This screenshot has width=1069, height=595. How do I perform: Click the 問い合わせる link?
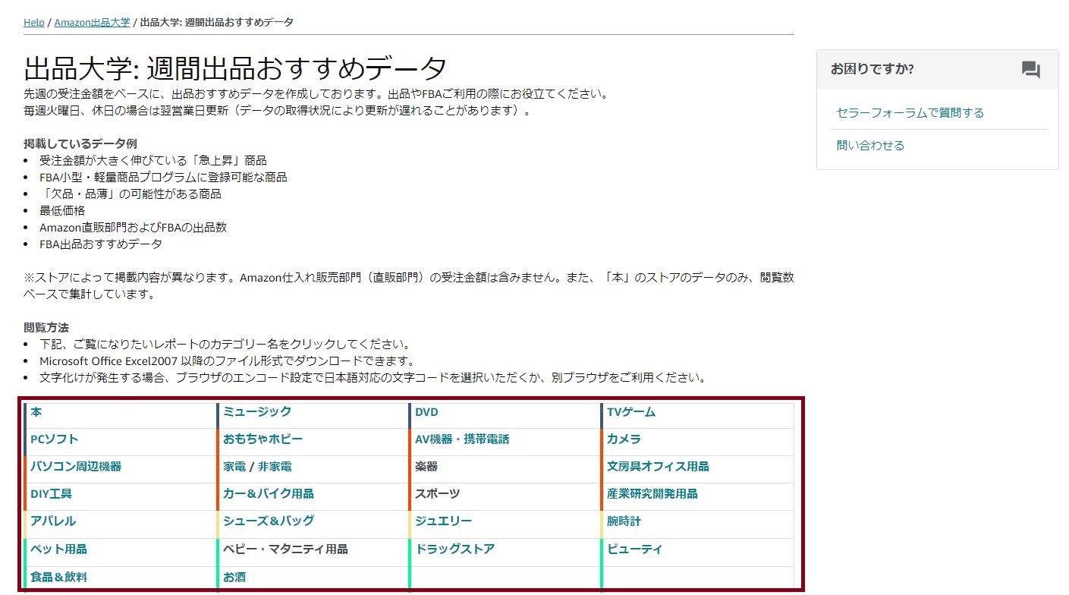(x=870, y=146)
